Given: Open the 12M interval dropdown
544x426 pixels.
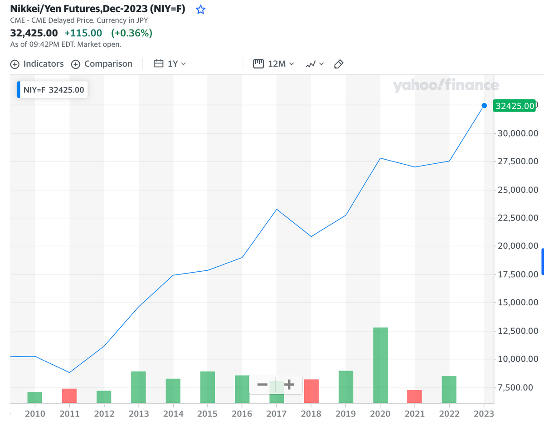Looking at the screenshot, I should tap(274, 64).
